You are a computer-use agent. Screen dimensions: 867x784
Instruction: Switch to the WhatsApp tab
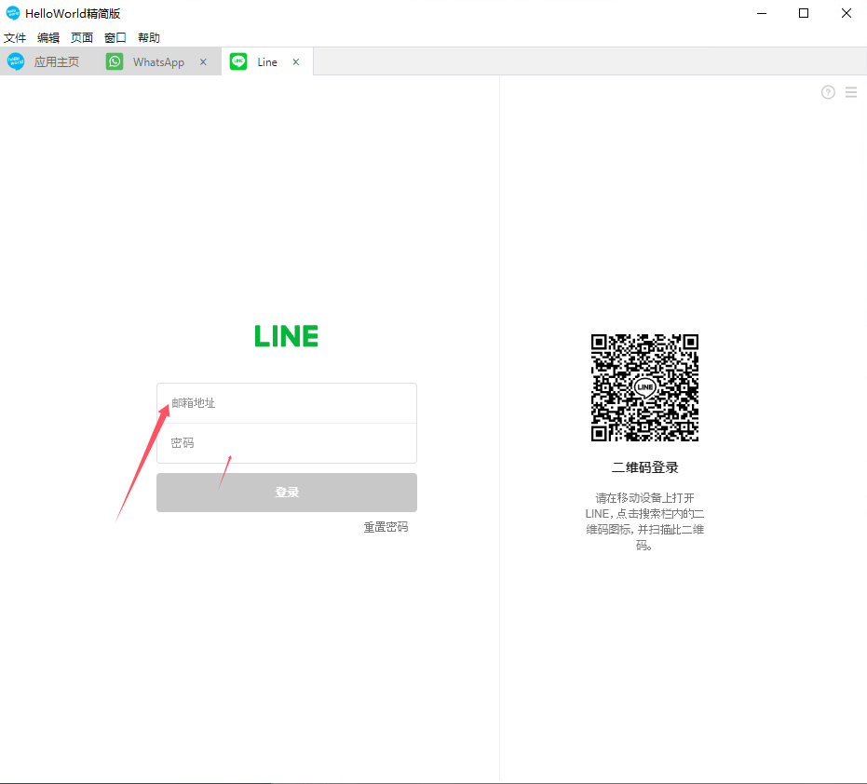pyautogui.click(x=159, y=61)
